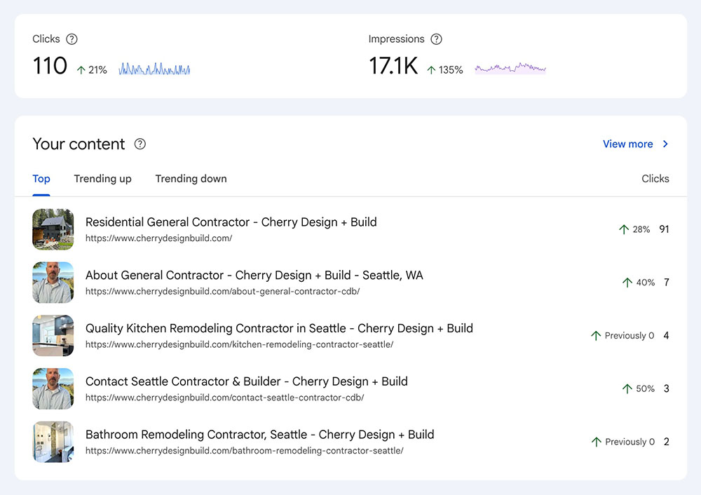This screenshot has width=701, height=495.
Task: Click the 21% clicks increase indicator
Action: [x=92, y=70]
